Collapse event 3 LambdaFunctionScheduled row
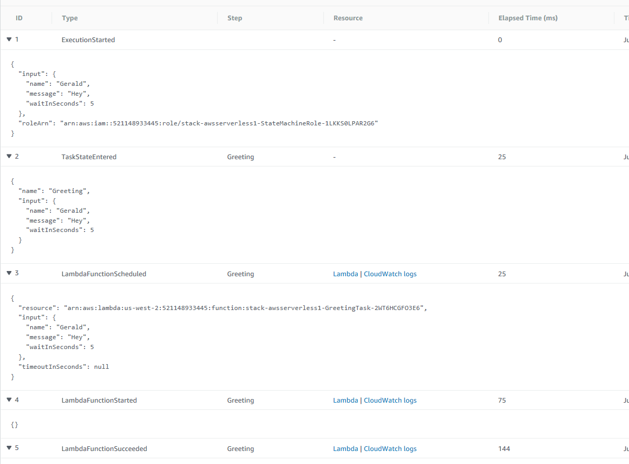Screen dimensions: 629x464 click(9, 274)
